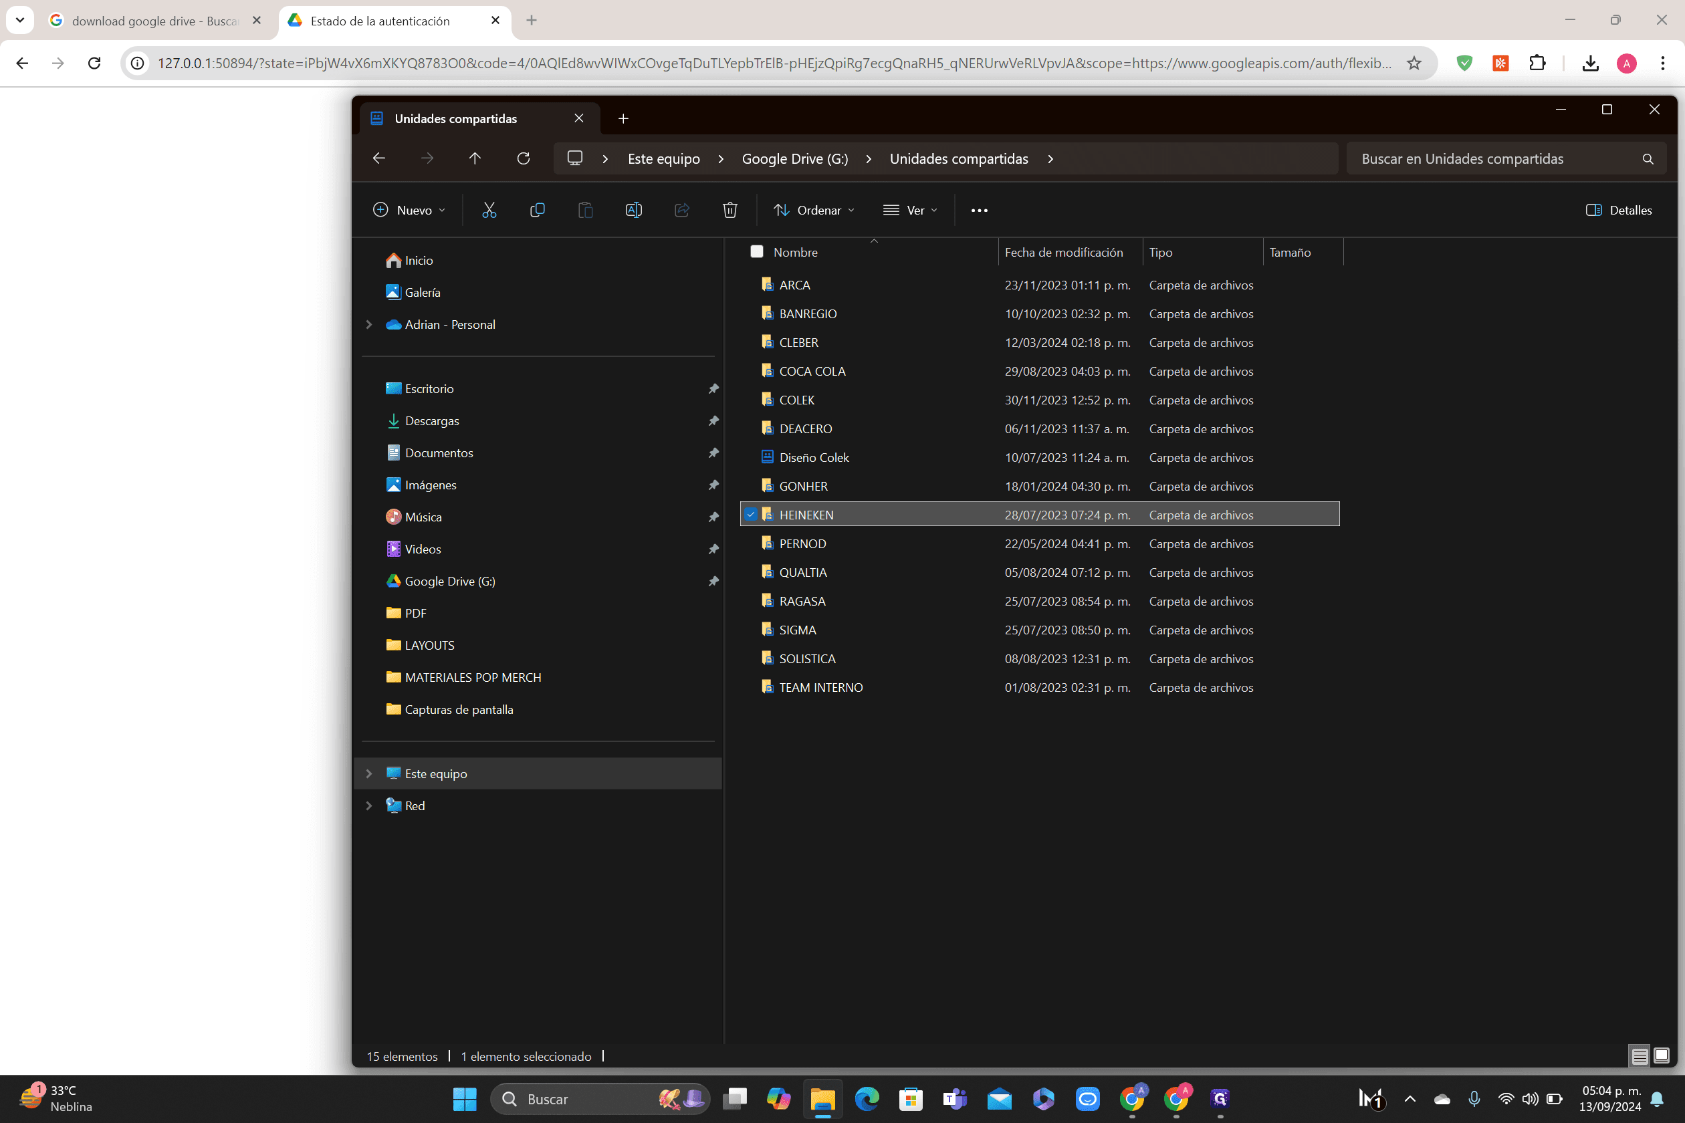Open Chrome downloads icon
The height and width of the screenshot is (1123, 1685).
coord(1590,63)
